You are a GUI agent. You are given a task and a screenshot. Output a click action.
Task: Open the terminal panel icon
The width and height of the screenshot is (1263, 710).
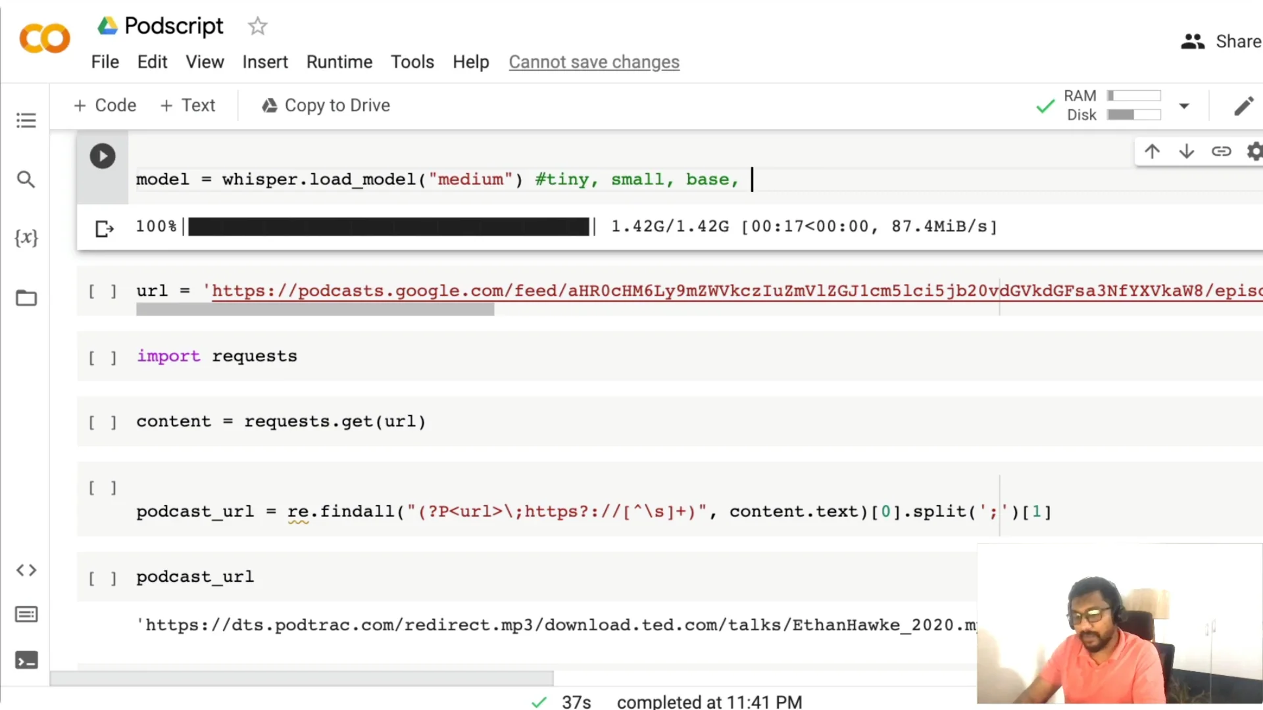[x=26, y=660]
